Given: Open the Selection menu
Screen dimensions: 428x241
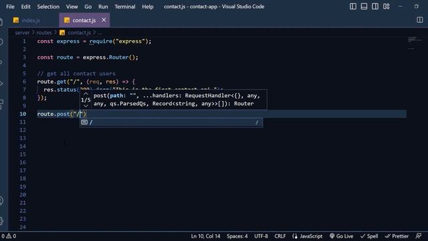Looking at the screenshot, I should (48, 7).
